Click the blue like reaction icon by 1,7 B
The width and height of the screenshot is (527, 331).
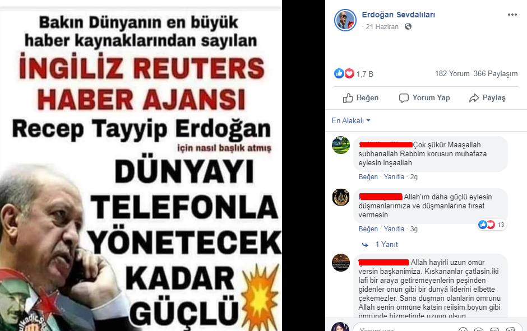339,73
